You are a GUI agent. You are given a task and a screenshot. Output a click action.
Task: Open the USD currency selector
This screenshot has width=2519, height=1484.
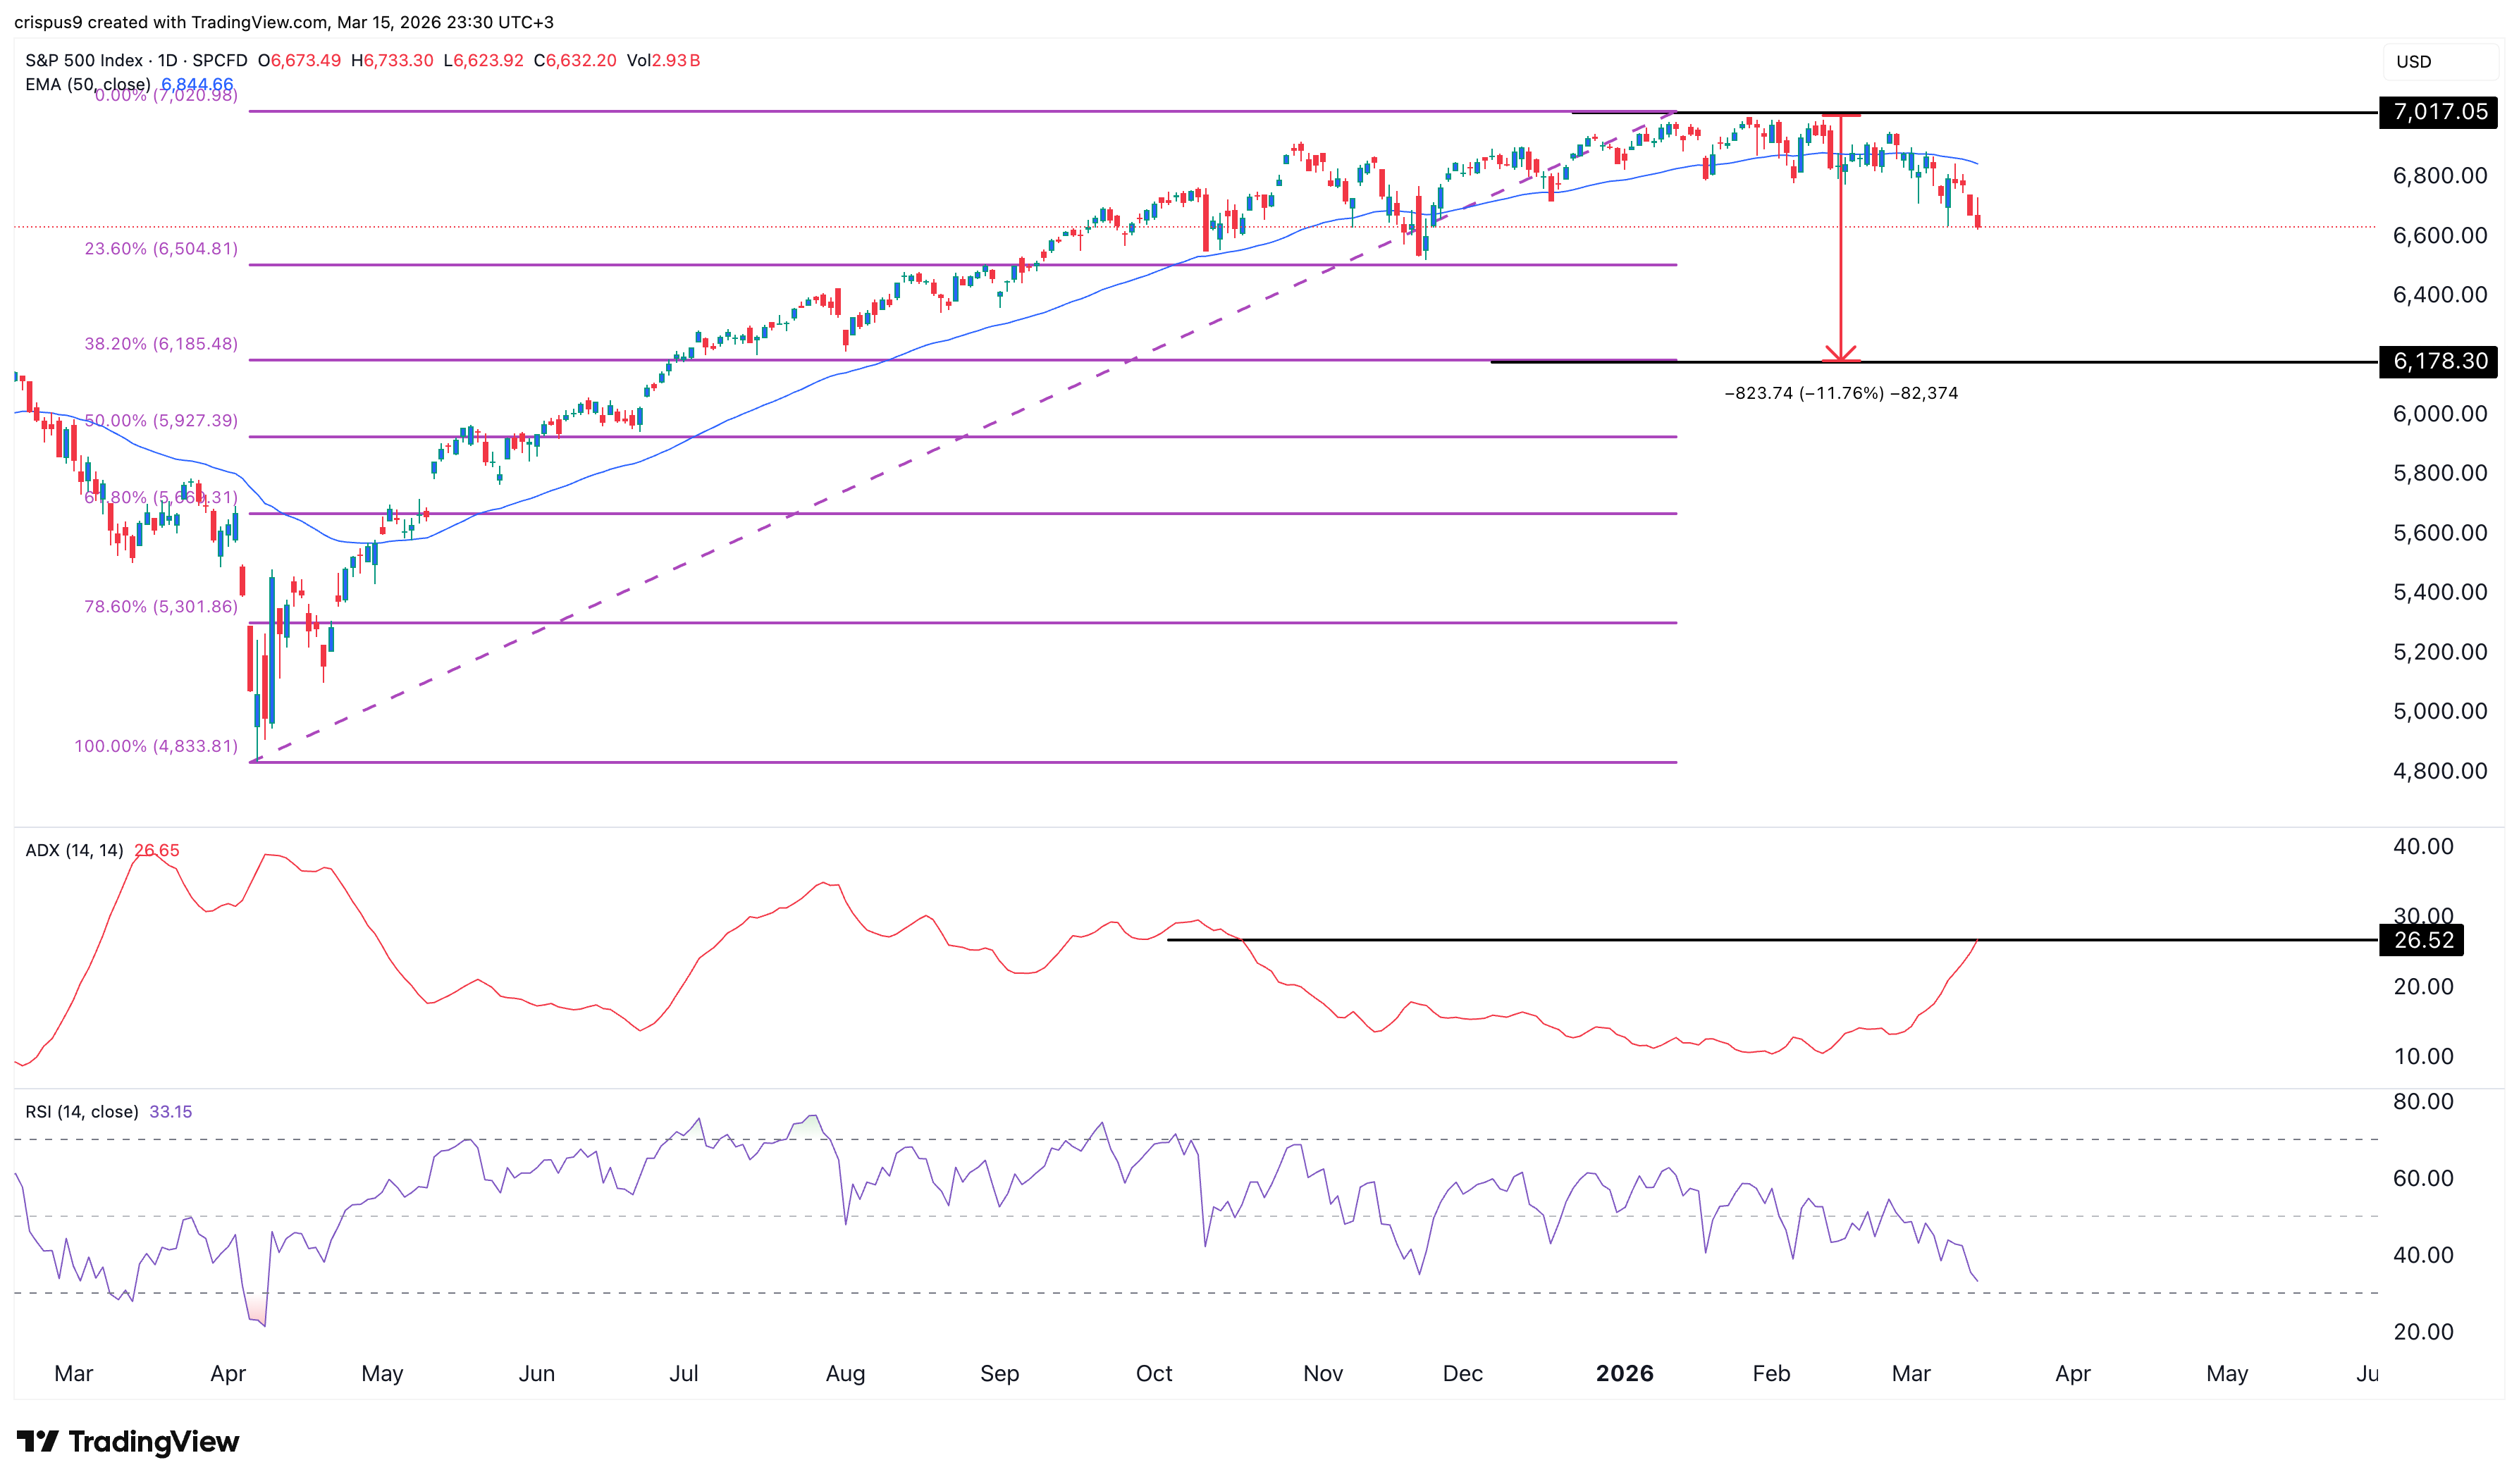pyautogui.click(x=2415, y=62)
